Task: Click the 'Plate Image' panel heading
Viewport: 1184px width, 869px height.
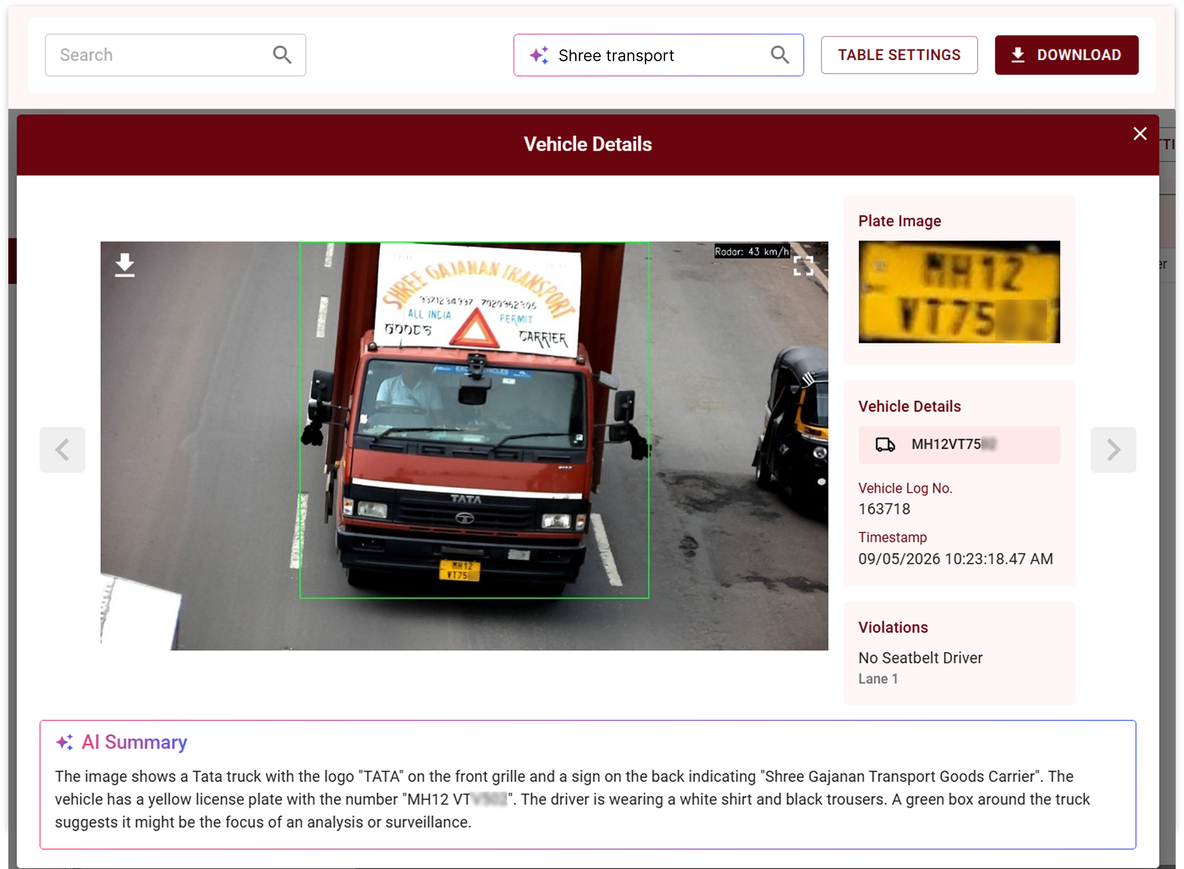Action: (x=899, y=221)
